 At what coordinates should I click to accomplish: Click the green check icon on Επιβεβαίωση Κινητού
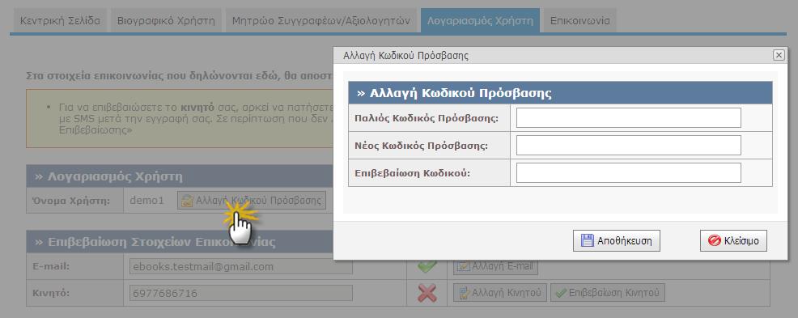(x=561, y=293)
